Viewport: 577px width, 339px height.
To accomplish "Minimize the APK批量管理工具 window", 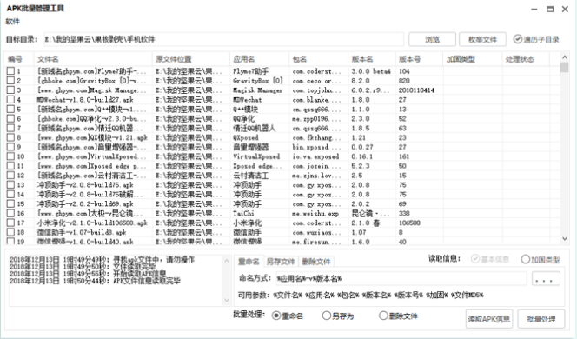I will pos(534,10).
